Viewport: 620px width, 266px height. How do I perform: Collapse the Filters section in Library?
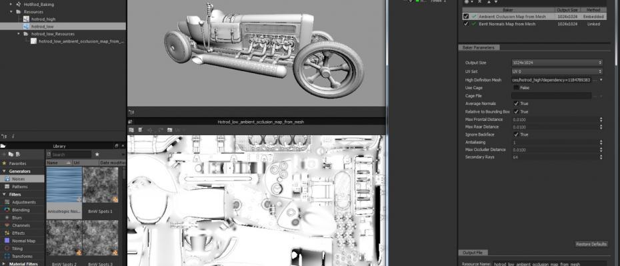tap(5, 195)
